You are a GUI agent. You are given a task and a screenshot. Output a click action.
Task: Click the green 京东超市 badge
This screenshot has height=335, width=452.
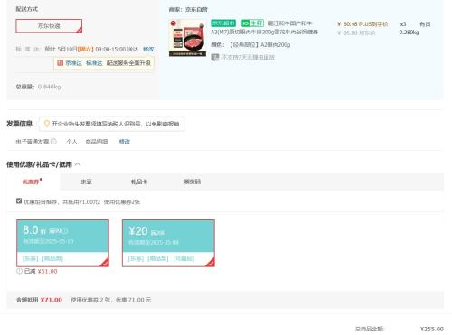(223, 23)
